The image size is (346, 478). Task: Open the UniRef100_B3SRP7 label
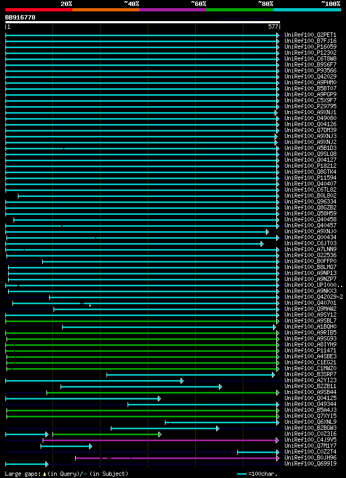click(310, 375)
